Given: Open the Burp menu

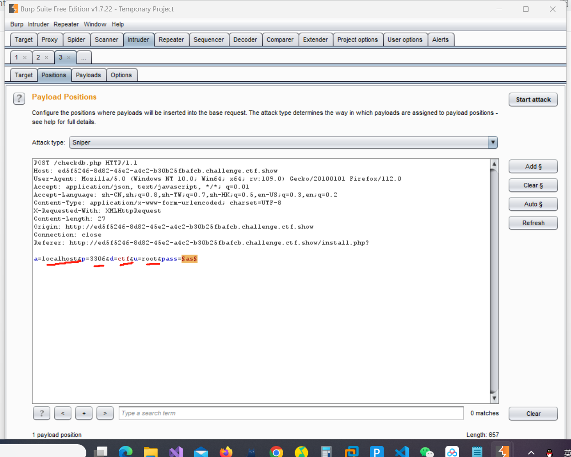Looking at the screenshot, I should point(16,24).
